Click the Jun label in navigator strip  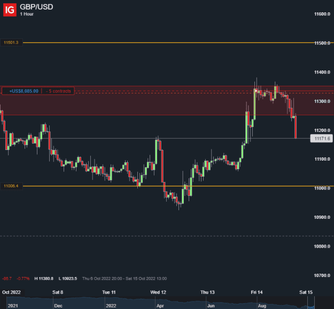211,306
